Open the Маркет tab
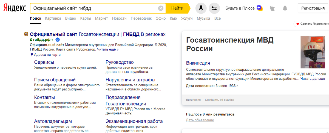Image resolution: width=329 pixels, height=133 pixels. click(x=101, y=18)
